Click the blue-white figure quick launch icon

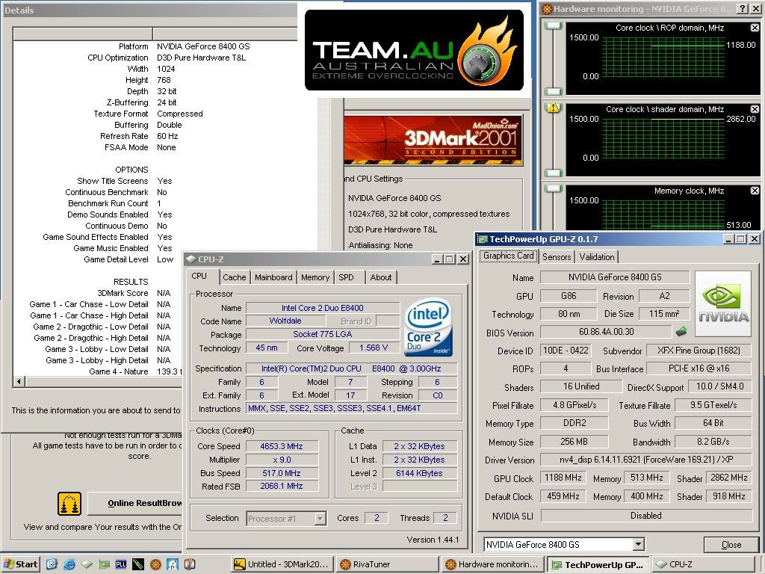click(x=173, y=564)
